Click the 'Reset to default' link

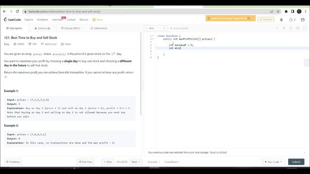(218, 152)
